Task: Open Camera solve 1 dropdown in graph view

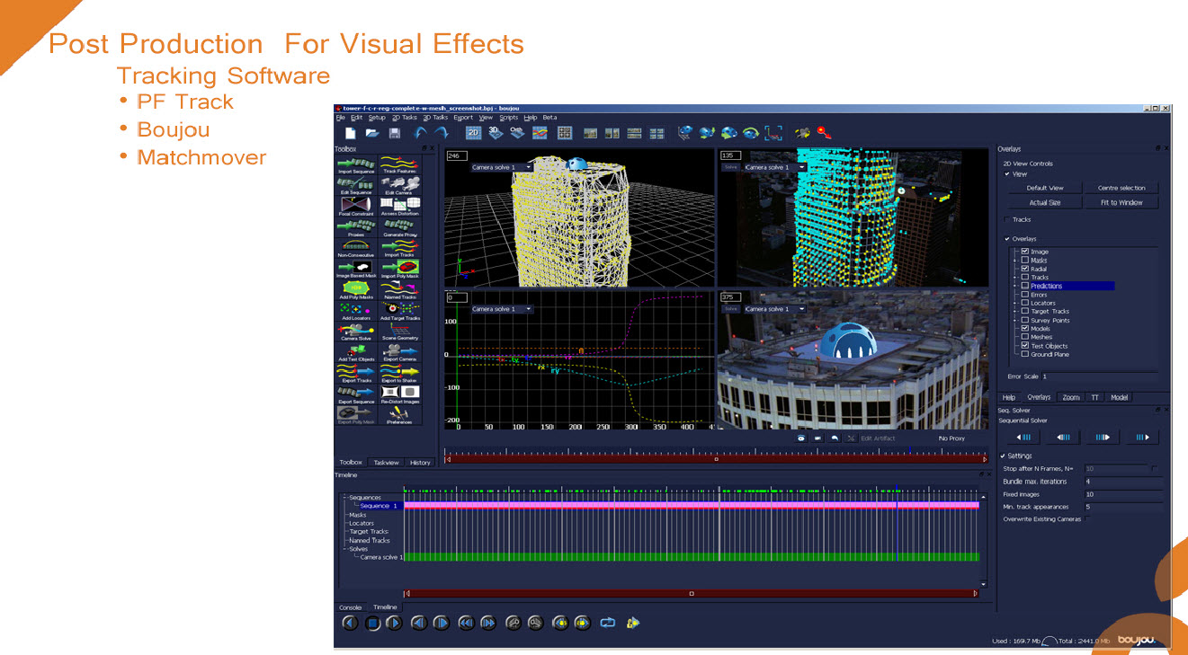Action: point(502,309)
